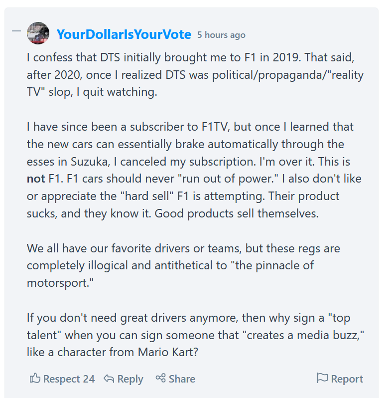Select the Share text label
Image resolution: width=390 pixels, height=398 pixels.
coord(182,379)
